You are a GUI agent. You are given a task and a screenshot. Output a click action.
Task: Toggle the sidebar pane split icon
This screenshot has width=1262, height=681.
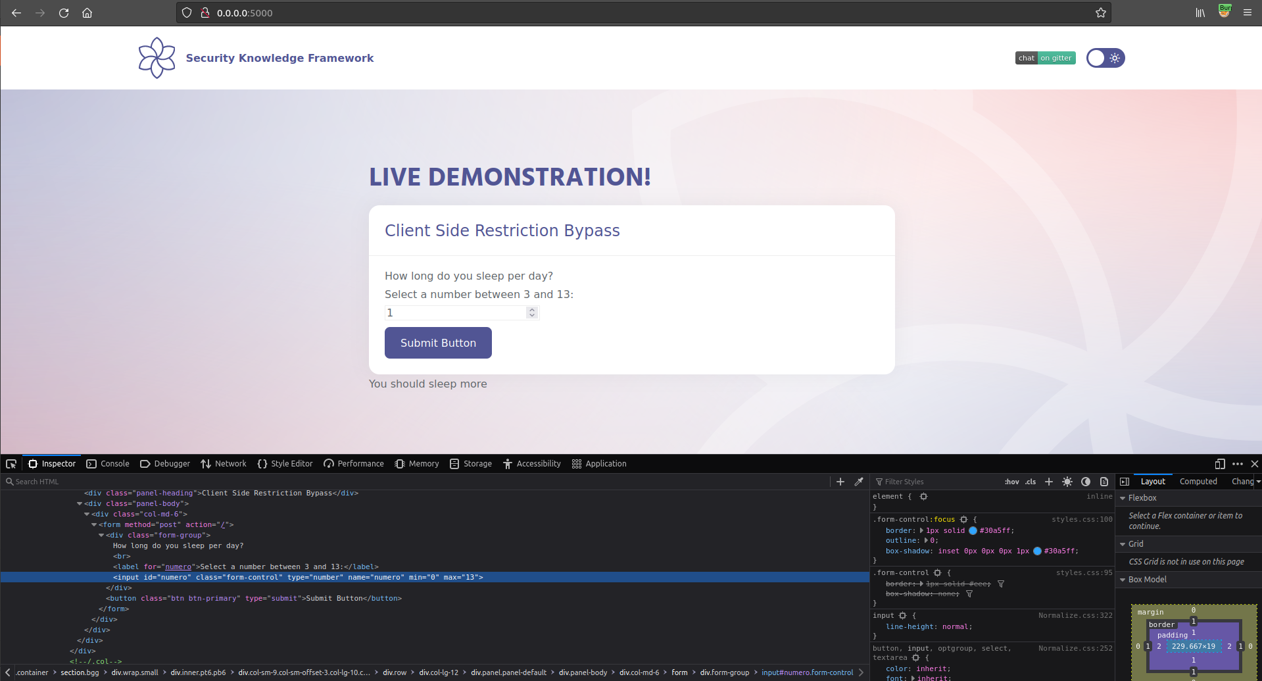tap(1125, 482)
